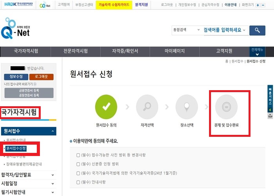Open the 기술자격 수험자가이드 tab
The height and width of the screenshot is (196, 274).
[x=114, y=5]
